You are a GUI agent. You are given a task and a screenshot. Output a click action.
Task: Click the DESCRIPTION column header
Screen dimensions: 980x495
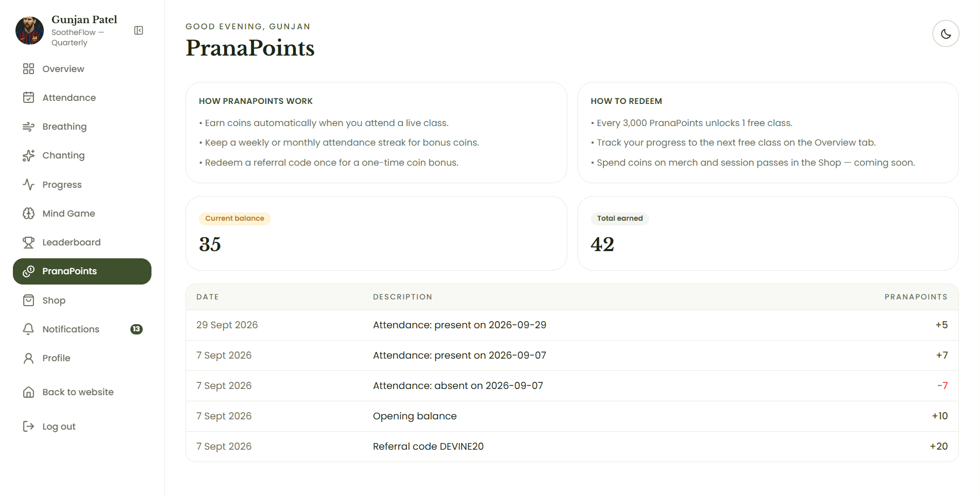(x=402, y=297)
